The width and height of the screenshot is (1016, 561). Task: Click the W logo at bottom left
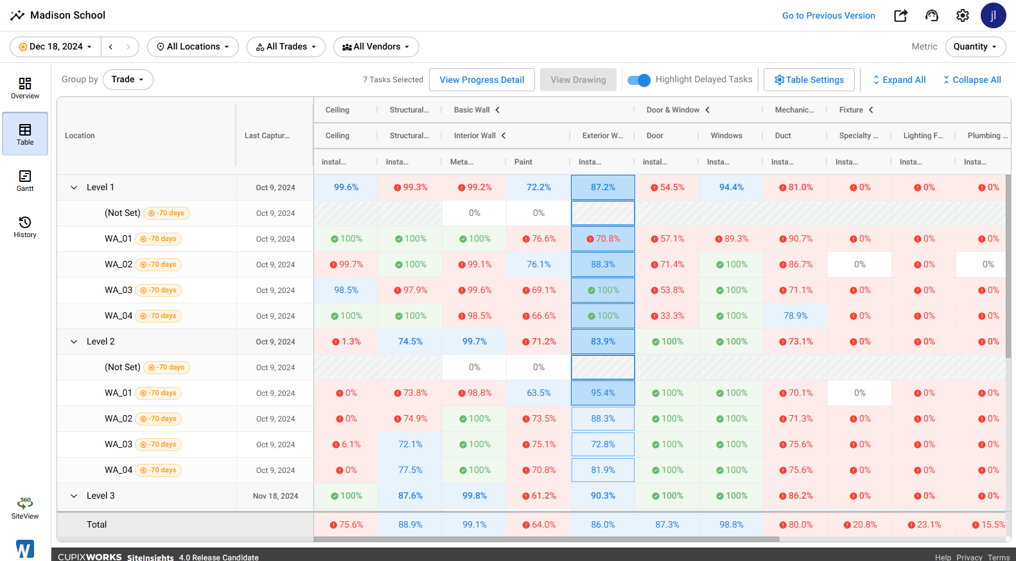tap(24, 549)
